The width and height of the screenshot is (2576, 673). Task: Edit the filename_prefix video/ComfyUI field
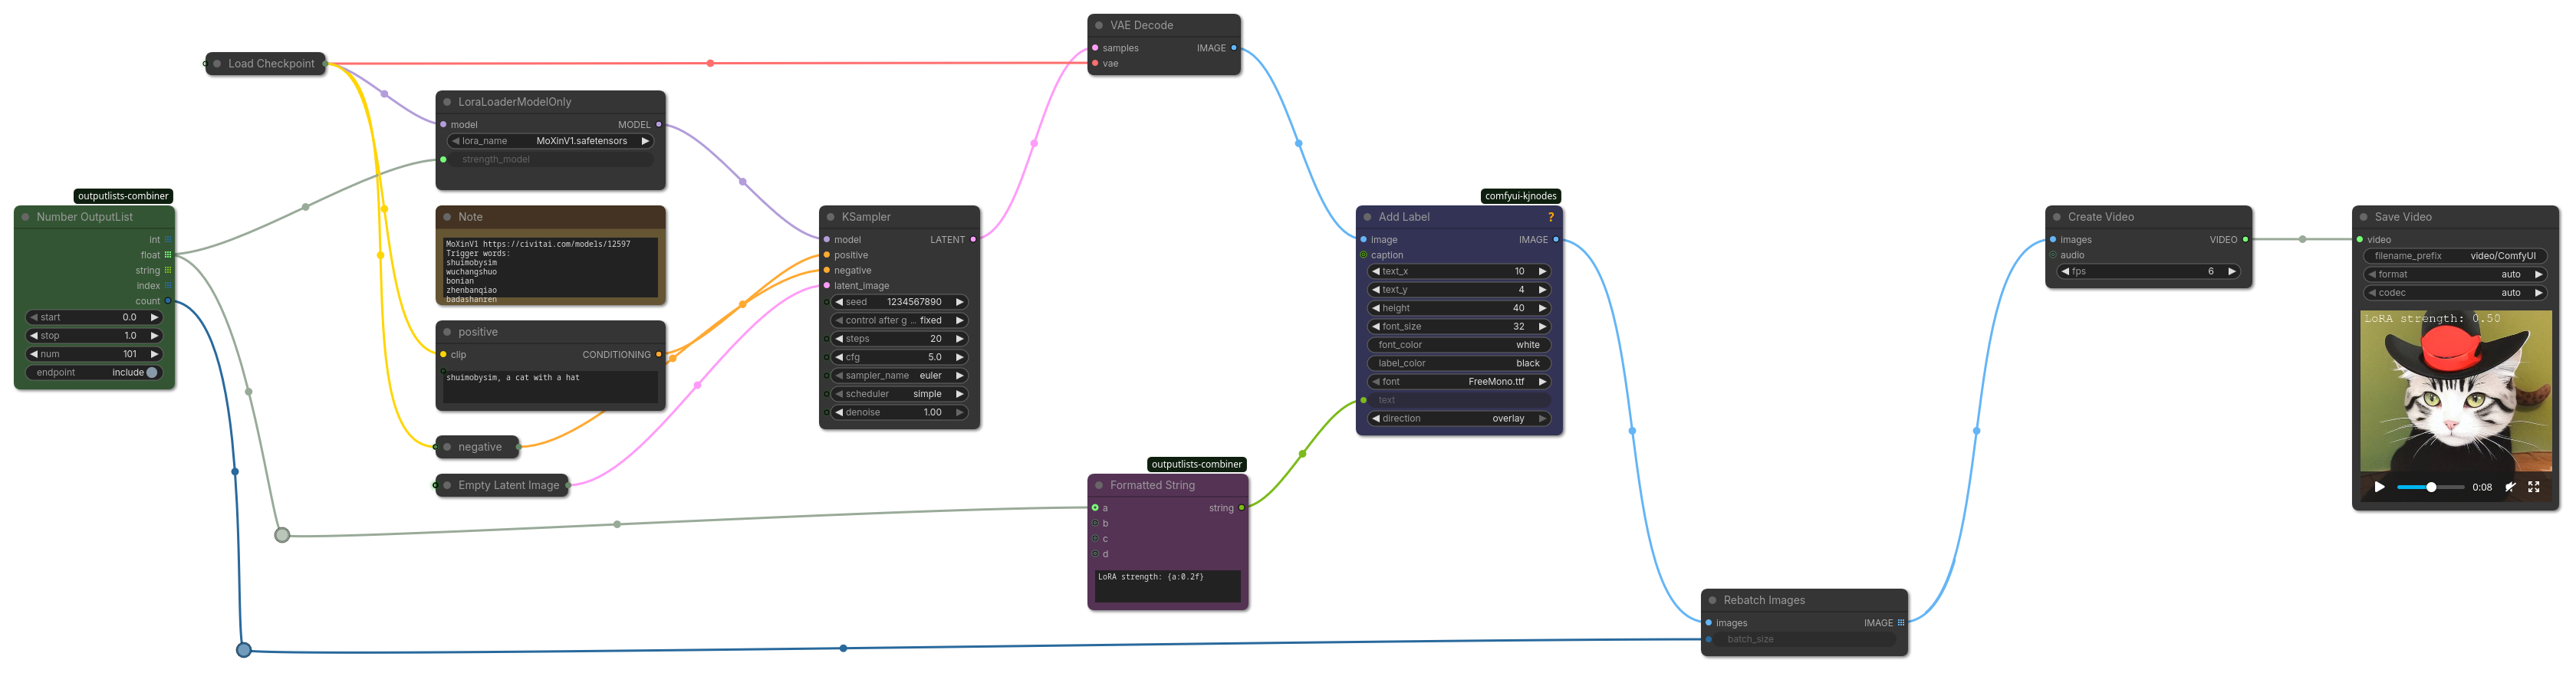coord(2454,256)
